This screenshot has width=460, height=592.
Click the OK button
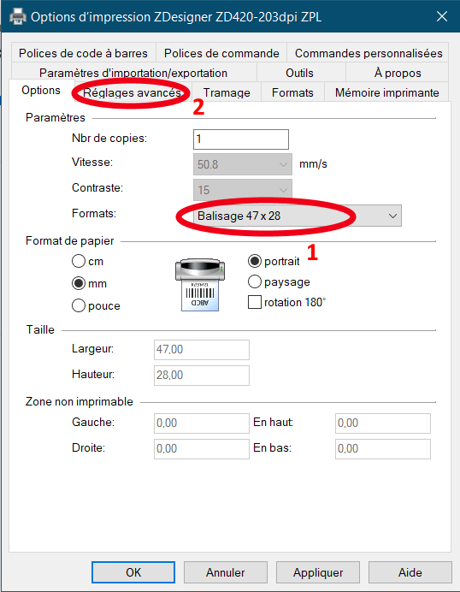click(133, 572)
